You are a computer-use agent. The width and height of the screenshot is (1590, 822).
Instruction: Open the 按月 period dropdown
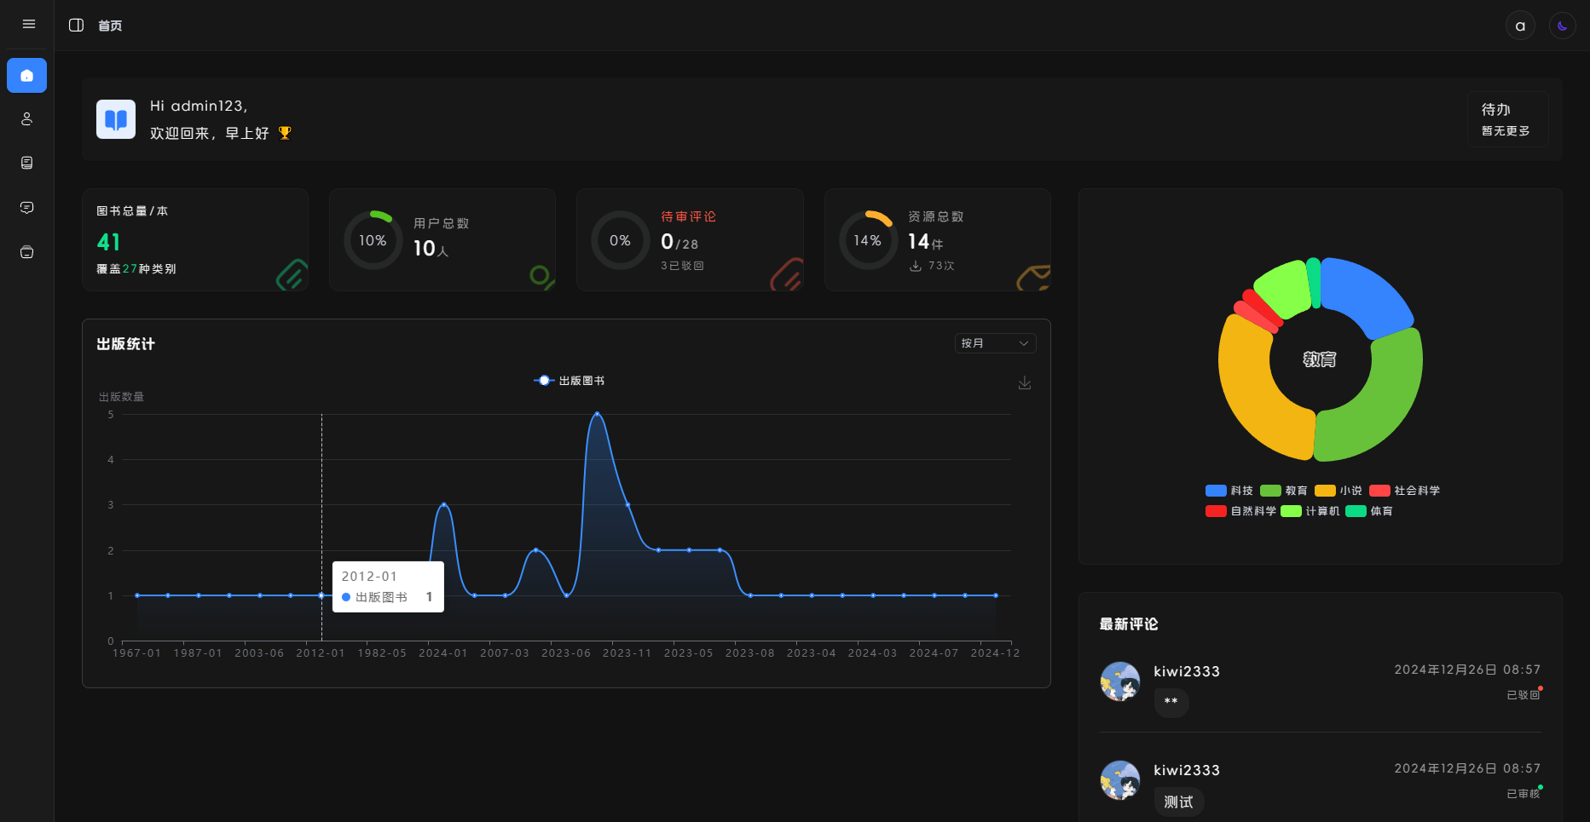(995, 343)
